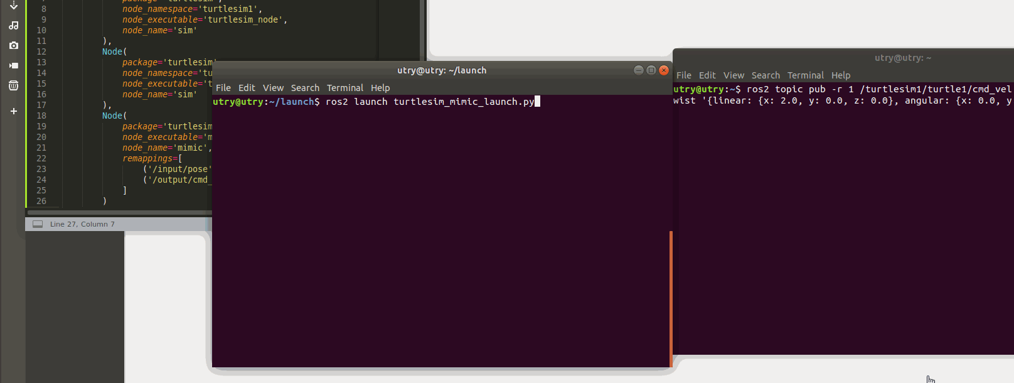Viewport: 1014px width, 383px height.
Task: Open Help menu in launch terminal
Action: point(380,88)
